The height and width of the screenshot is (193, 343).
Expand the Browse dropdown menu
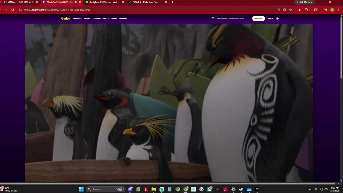(77, 18)
